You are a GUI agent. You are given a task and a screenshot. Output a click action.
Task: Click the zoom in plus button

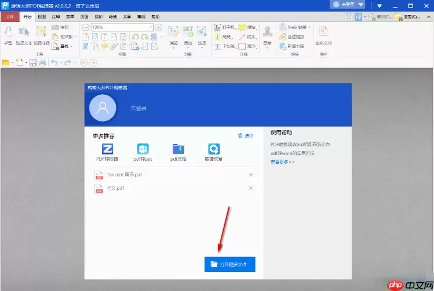point(158,27)
